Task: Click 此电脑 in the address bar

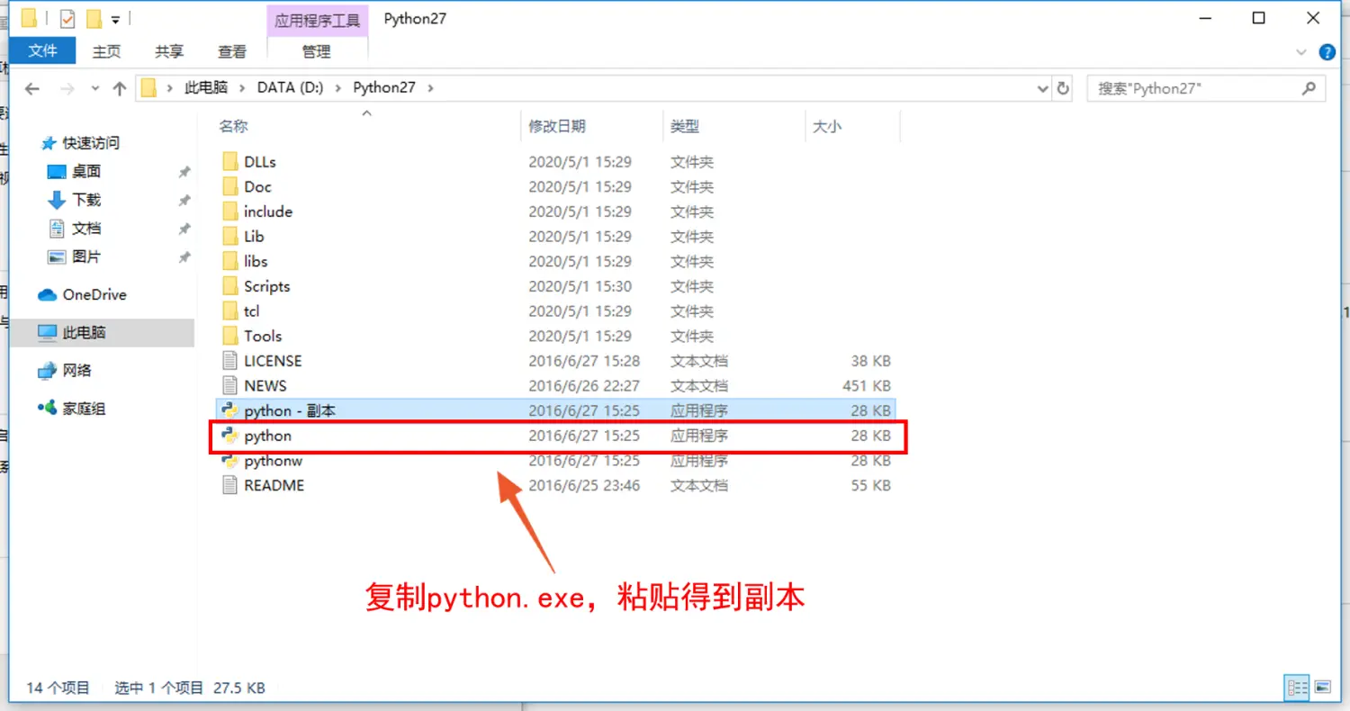Action: point(205,87)
